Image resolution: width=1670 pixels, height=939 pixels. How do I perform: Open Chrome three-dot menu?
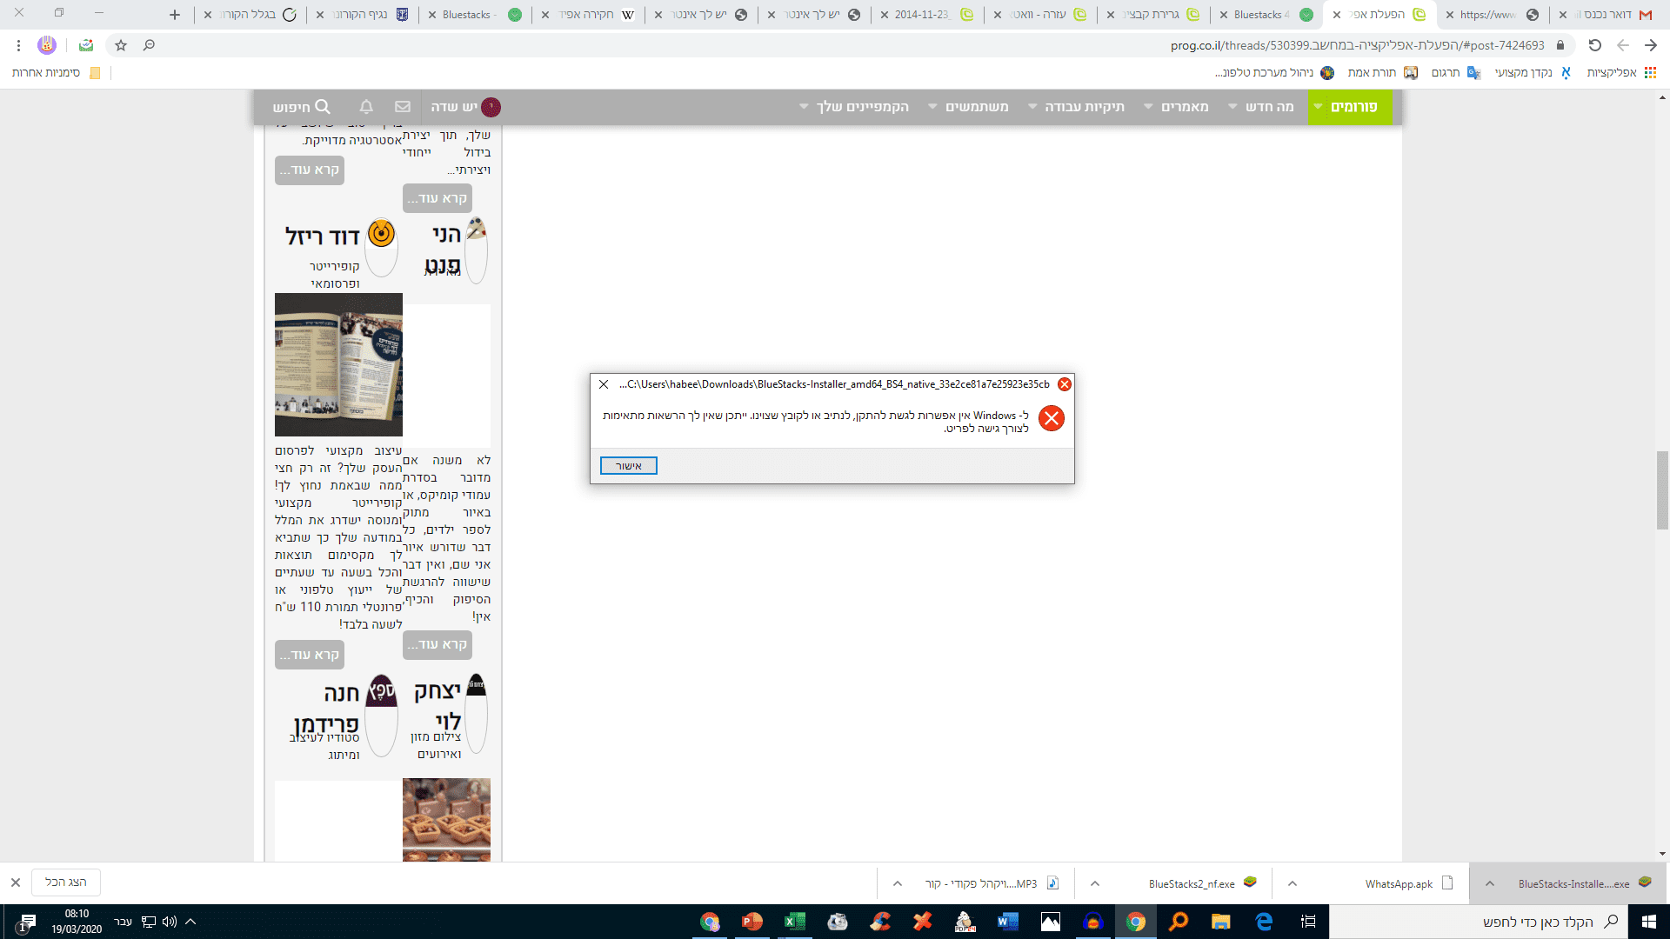point(18,45)
